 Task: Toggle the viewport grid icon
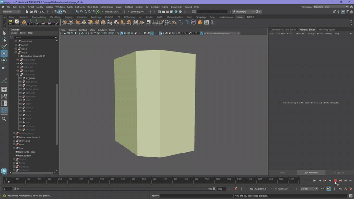[92, 34]
